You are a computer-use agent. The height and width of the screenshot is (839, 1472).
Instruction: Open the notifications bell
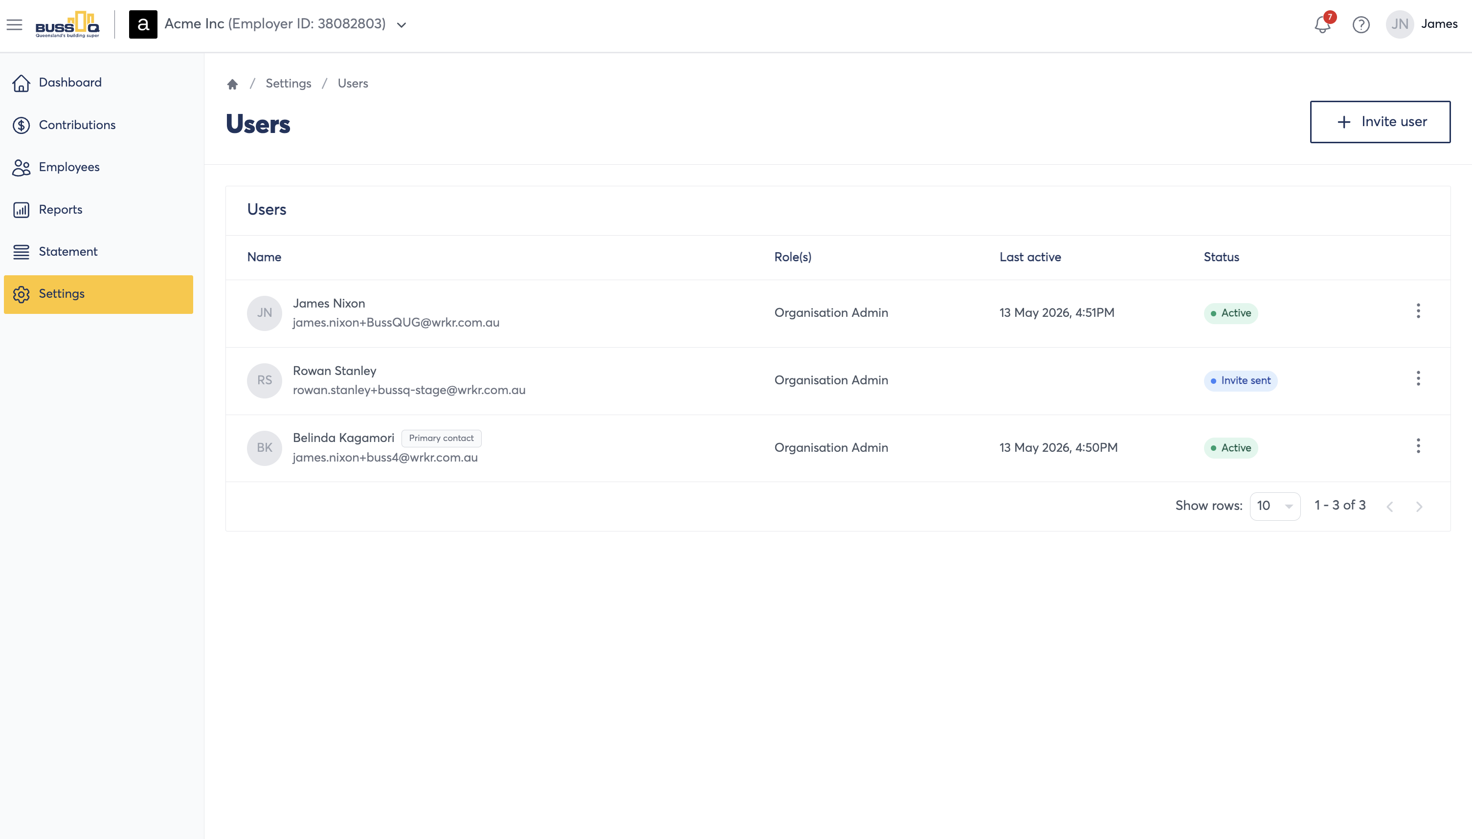pos(1323,24)
